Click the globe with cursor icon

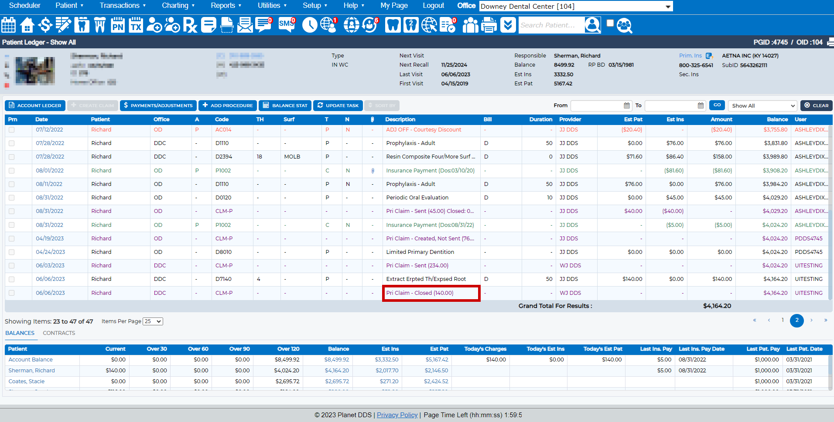coord(429,25)
